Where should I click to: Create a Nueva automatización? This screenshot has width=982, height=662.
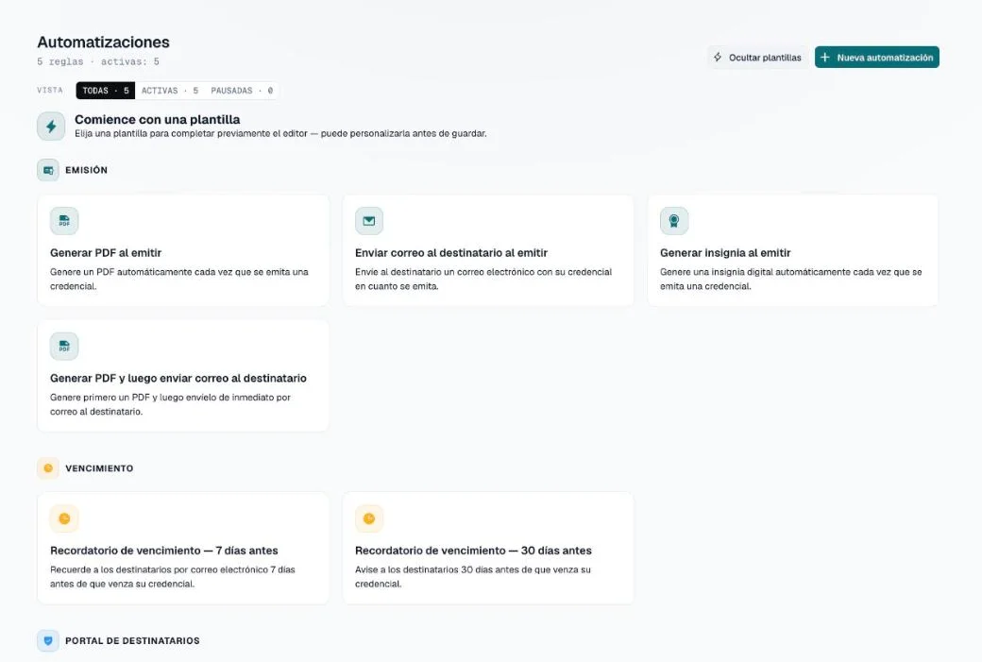pyautogui.click(x=877, y=57)
